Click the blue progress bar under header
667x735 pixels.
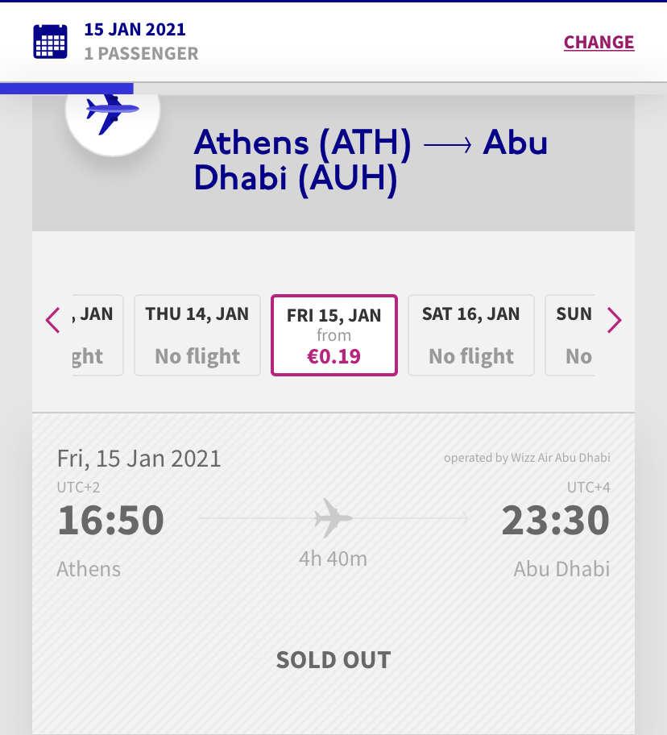pyautogui.click(x=66, y=89)
